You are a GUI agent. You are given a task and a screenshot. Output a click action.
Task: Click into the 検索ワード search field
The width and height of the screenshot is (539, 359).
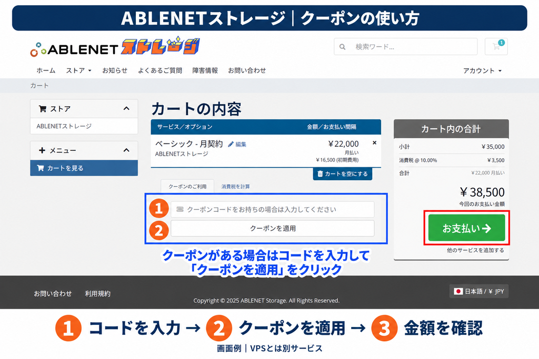click(406, 47)
